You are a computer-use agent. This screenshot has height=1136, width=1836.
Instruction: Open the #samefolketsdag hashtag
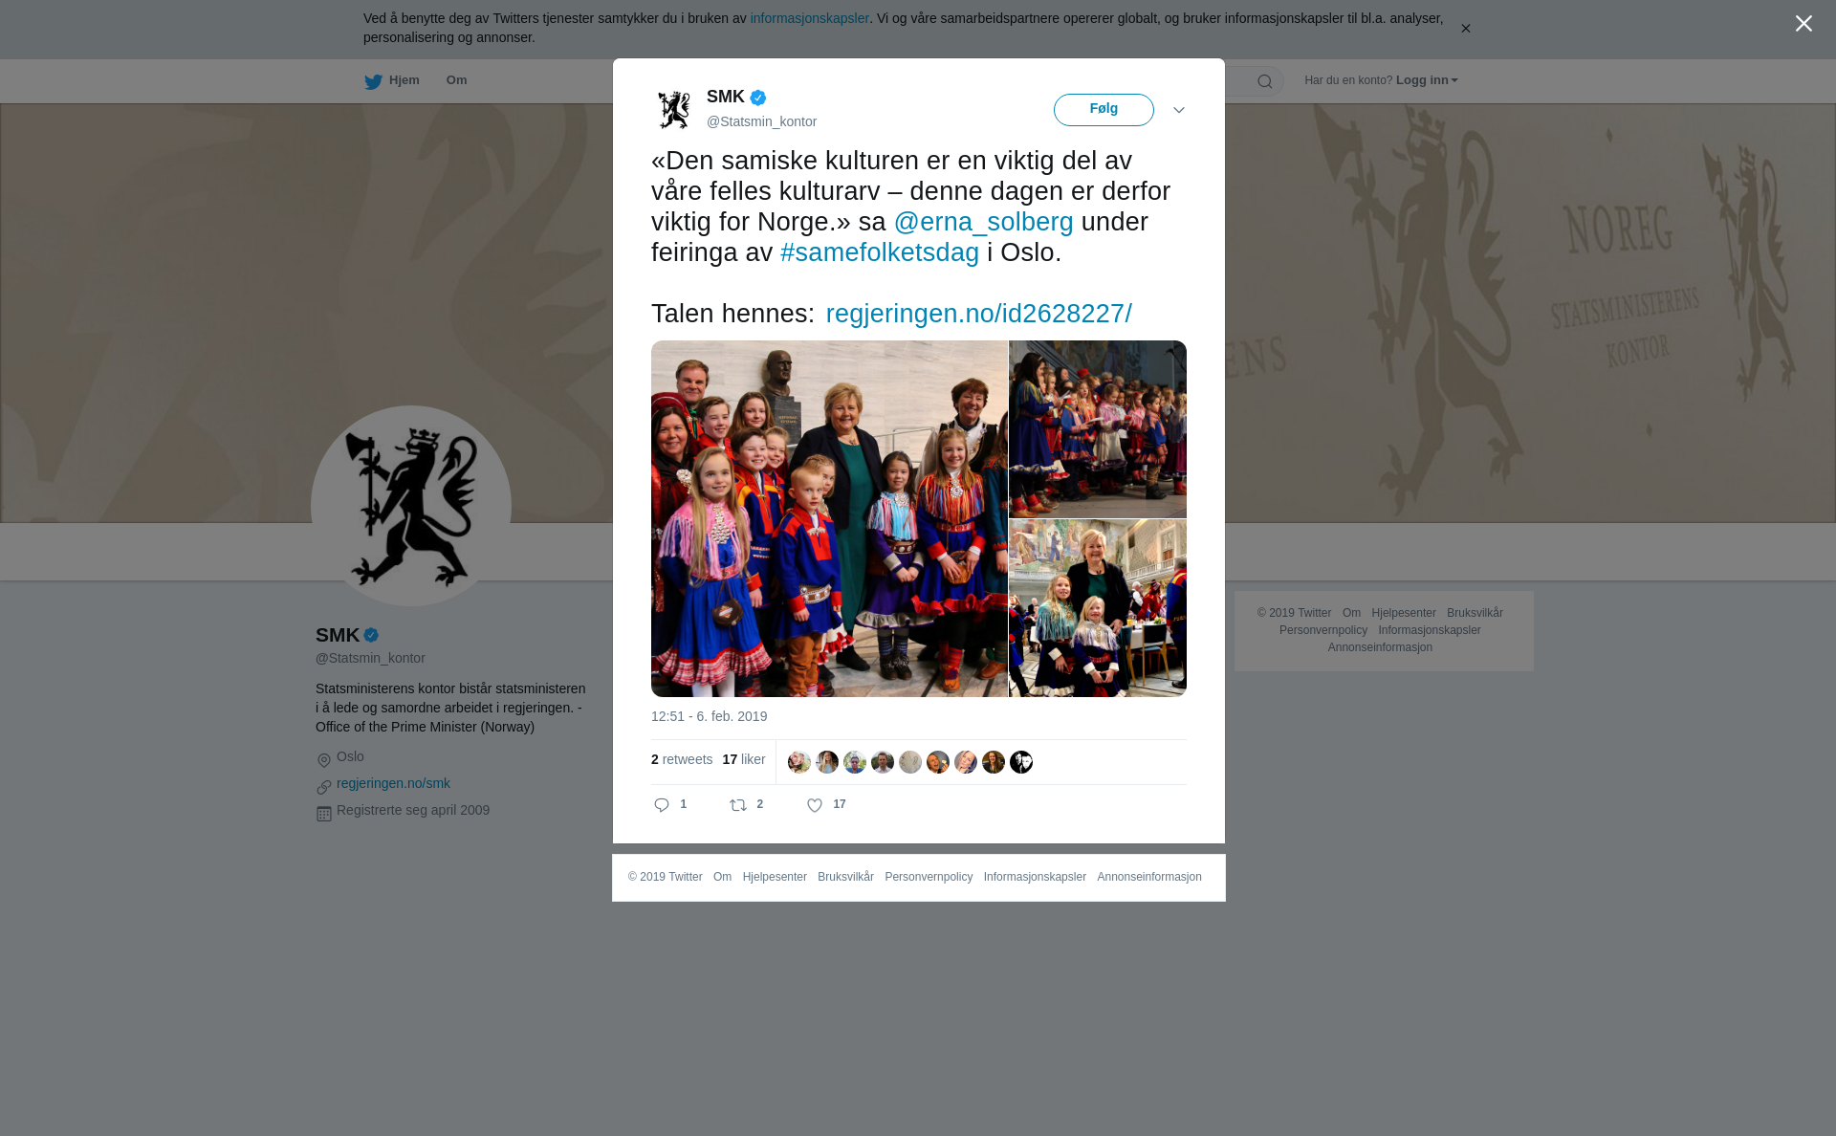pos(880,252)
